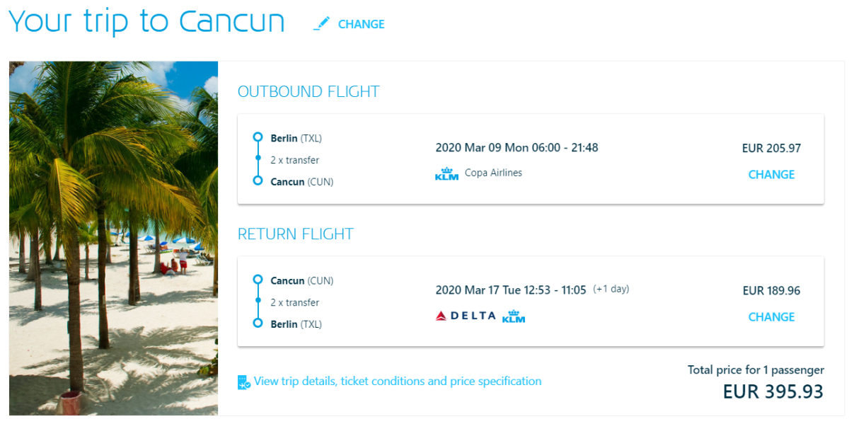Click the Copa Airlines carrier name
849x424 pixels.
[x=493, y=173]
